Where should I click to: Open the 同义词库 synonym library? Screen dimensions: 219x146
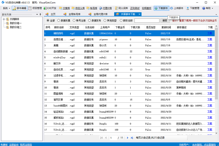[121, 8]
